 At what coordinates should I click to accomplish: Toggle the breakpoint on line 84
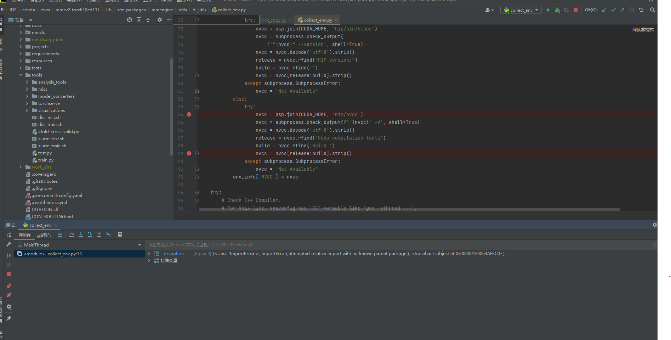click(x=189, y=114)
